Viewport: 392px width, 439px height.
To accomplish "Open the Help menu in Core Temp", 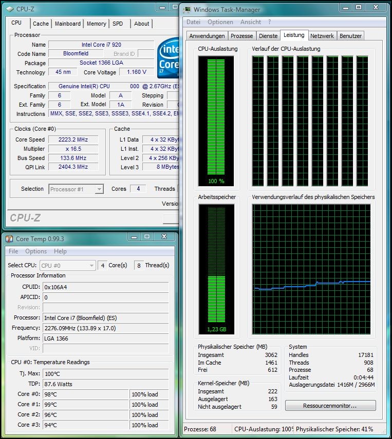I will pos(60,251).
